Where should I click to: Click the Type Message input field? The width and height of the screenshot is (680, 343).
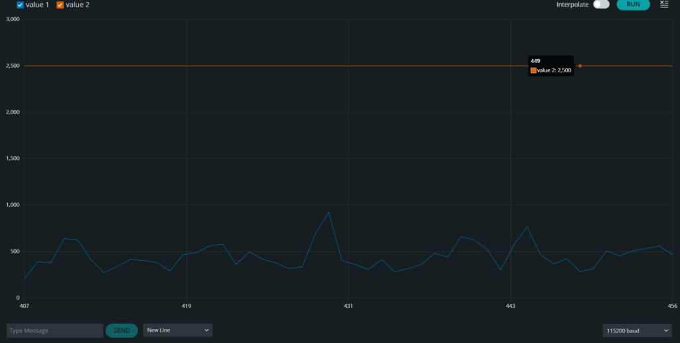(x=54, y=330)
